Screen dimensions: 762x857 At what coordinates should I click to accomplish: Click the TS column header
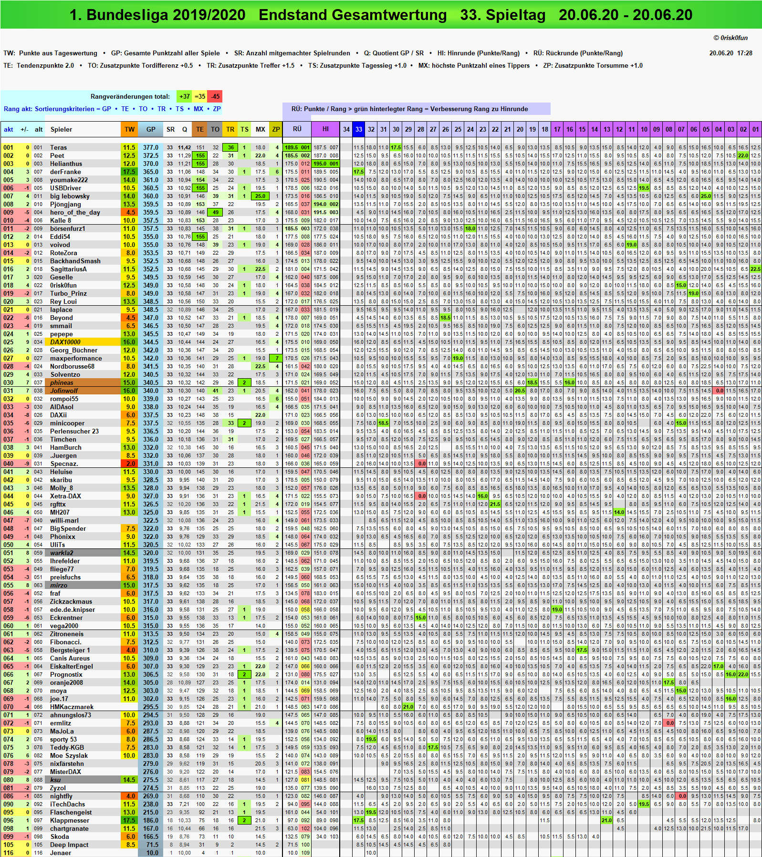tap(244, 129)
